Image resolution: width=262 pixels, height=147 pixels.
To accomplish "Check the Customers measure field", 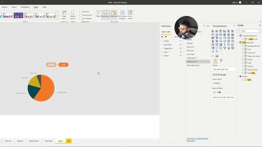I will coord(243,53).
